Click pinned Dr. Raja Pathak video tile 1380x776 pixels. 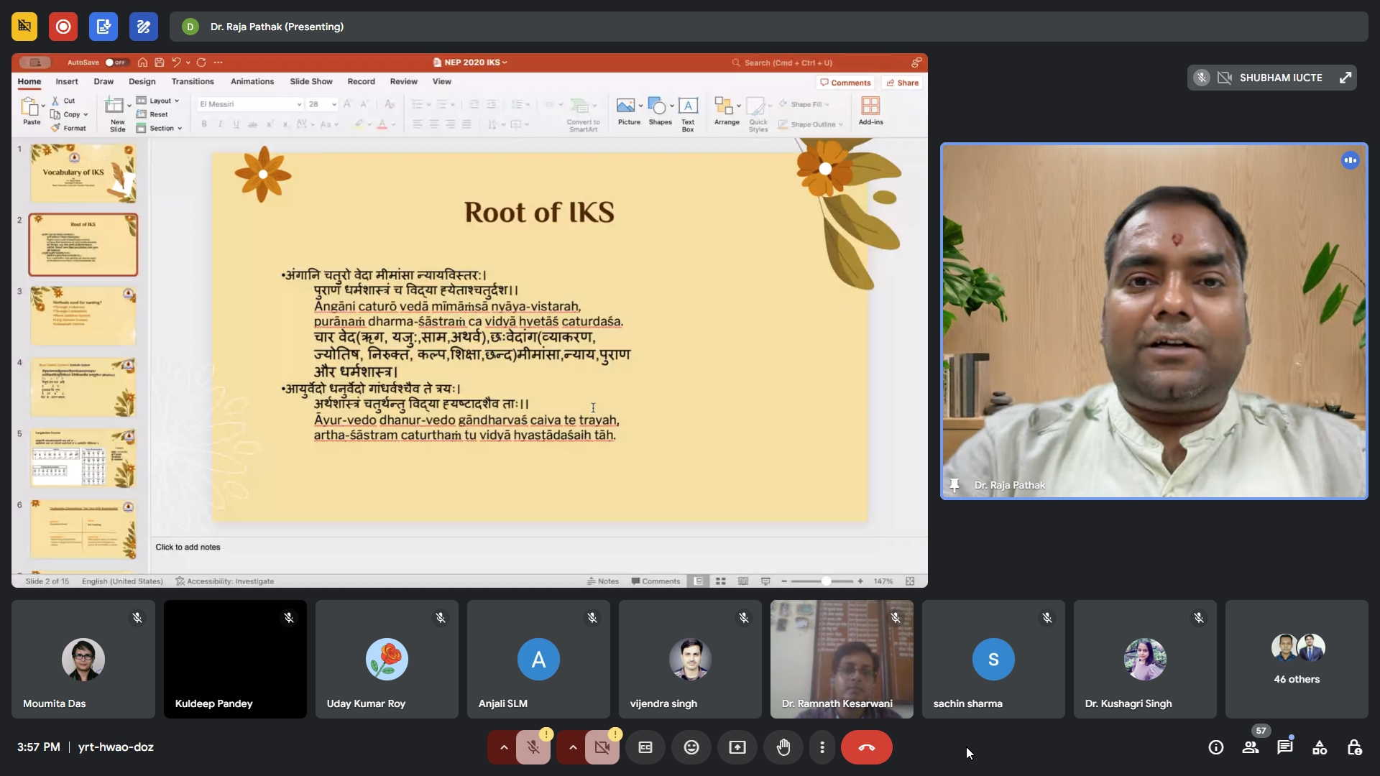pos(1154,321)
